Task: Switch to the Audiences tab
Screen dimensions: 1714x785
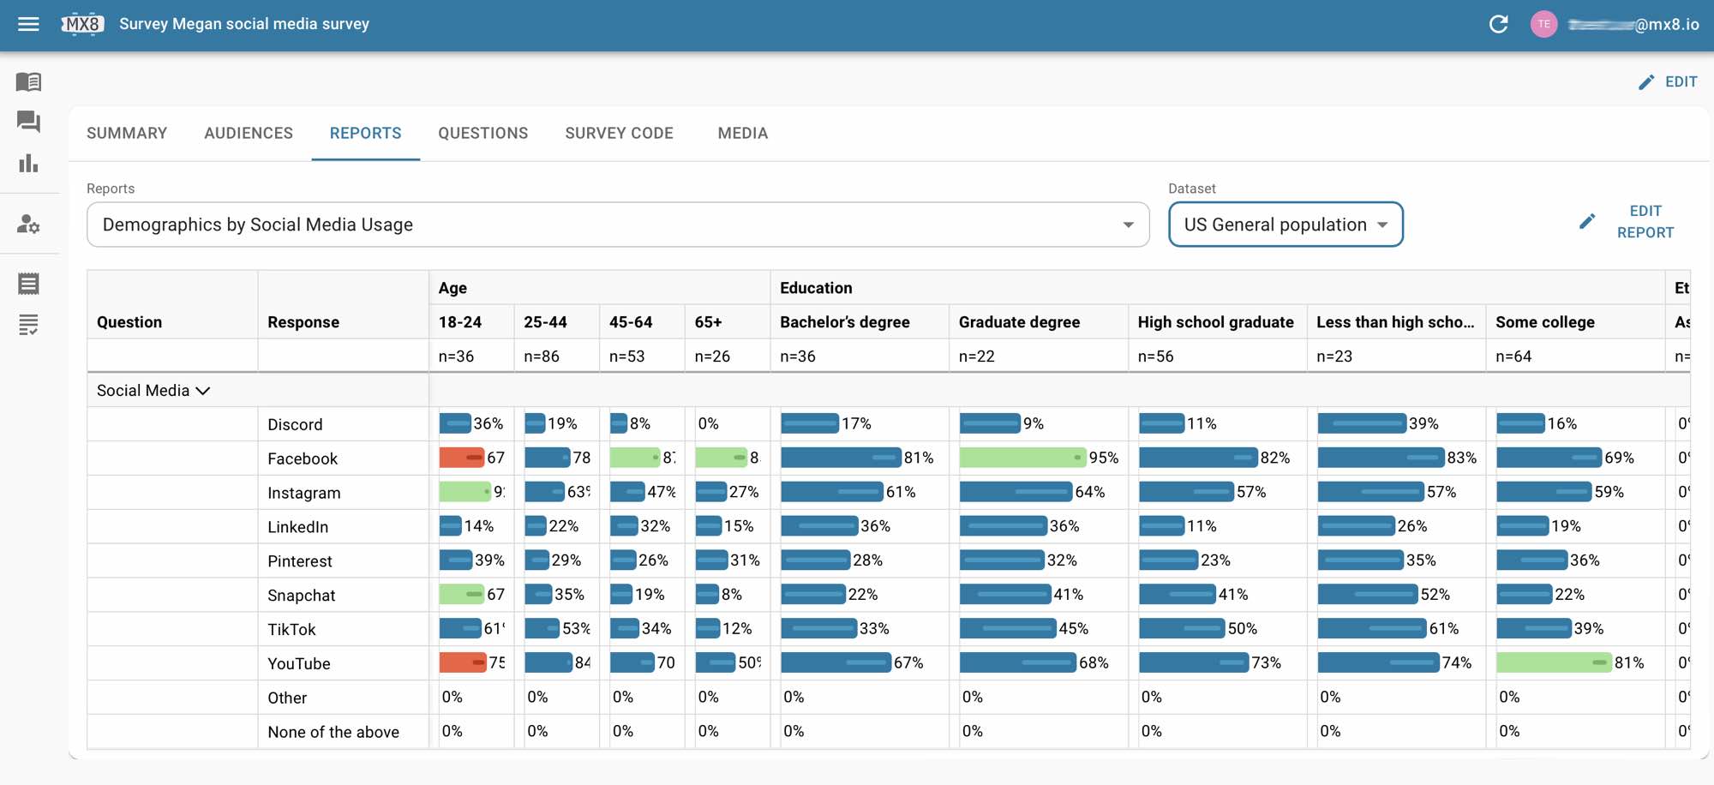Action: [x=249, y=134]
